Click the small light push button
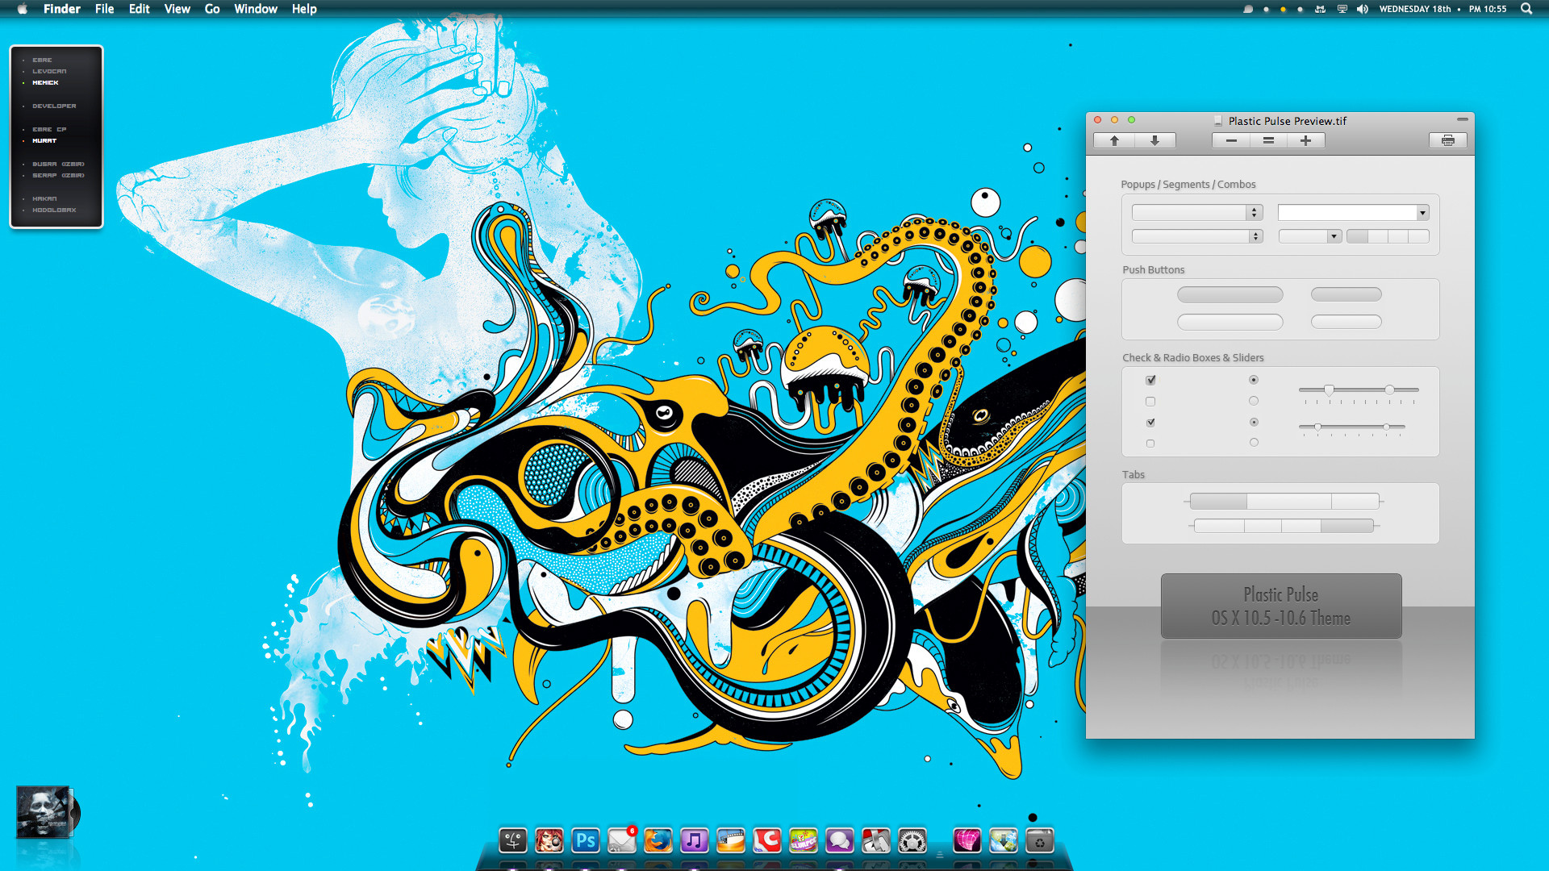The width and height of the screenshot is (1549, 871). coord(1347,322)
